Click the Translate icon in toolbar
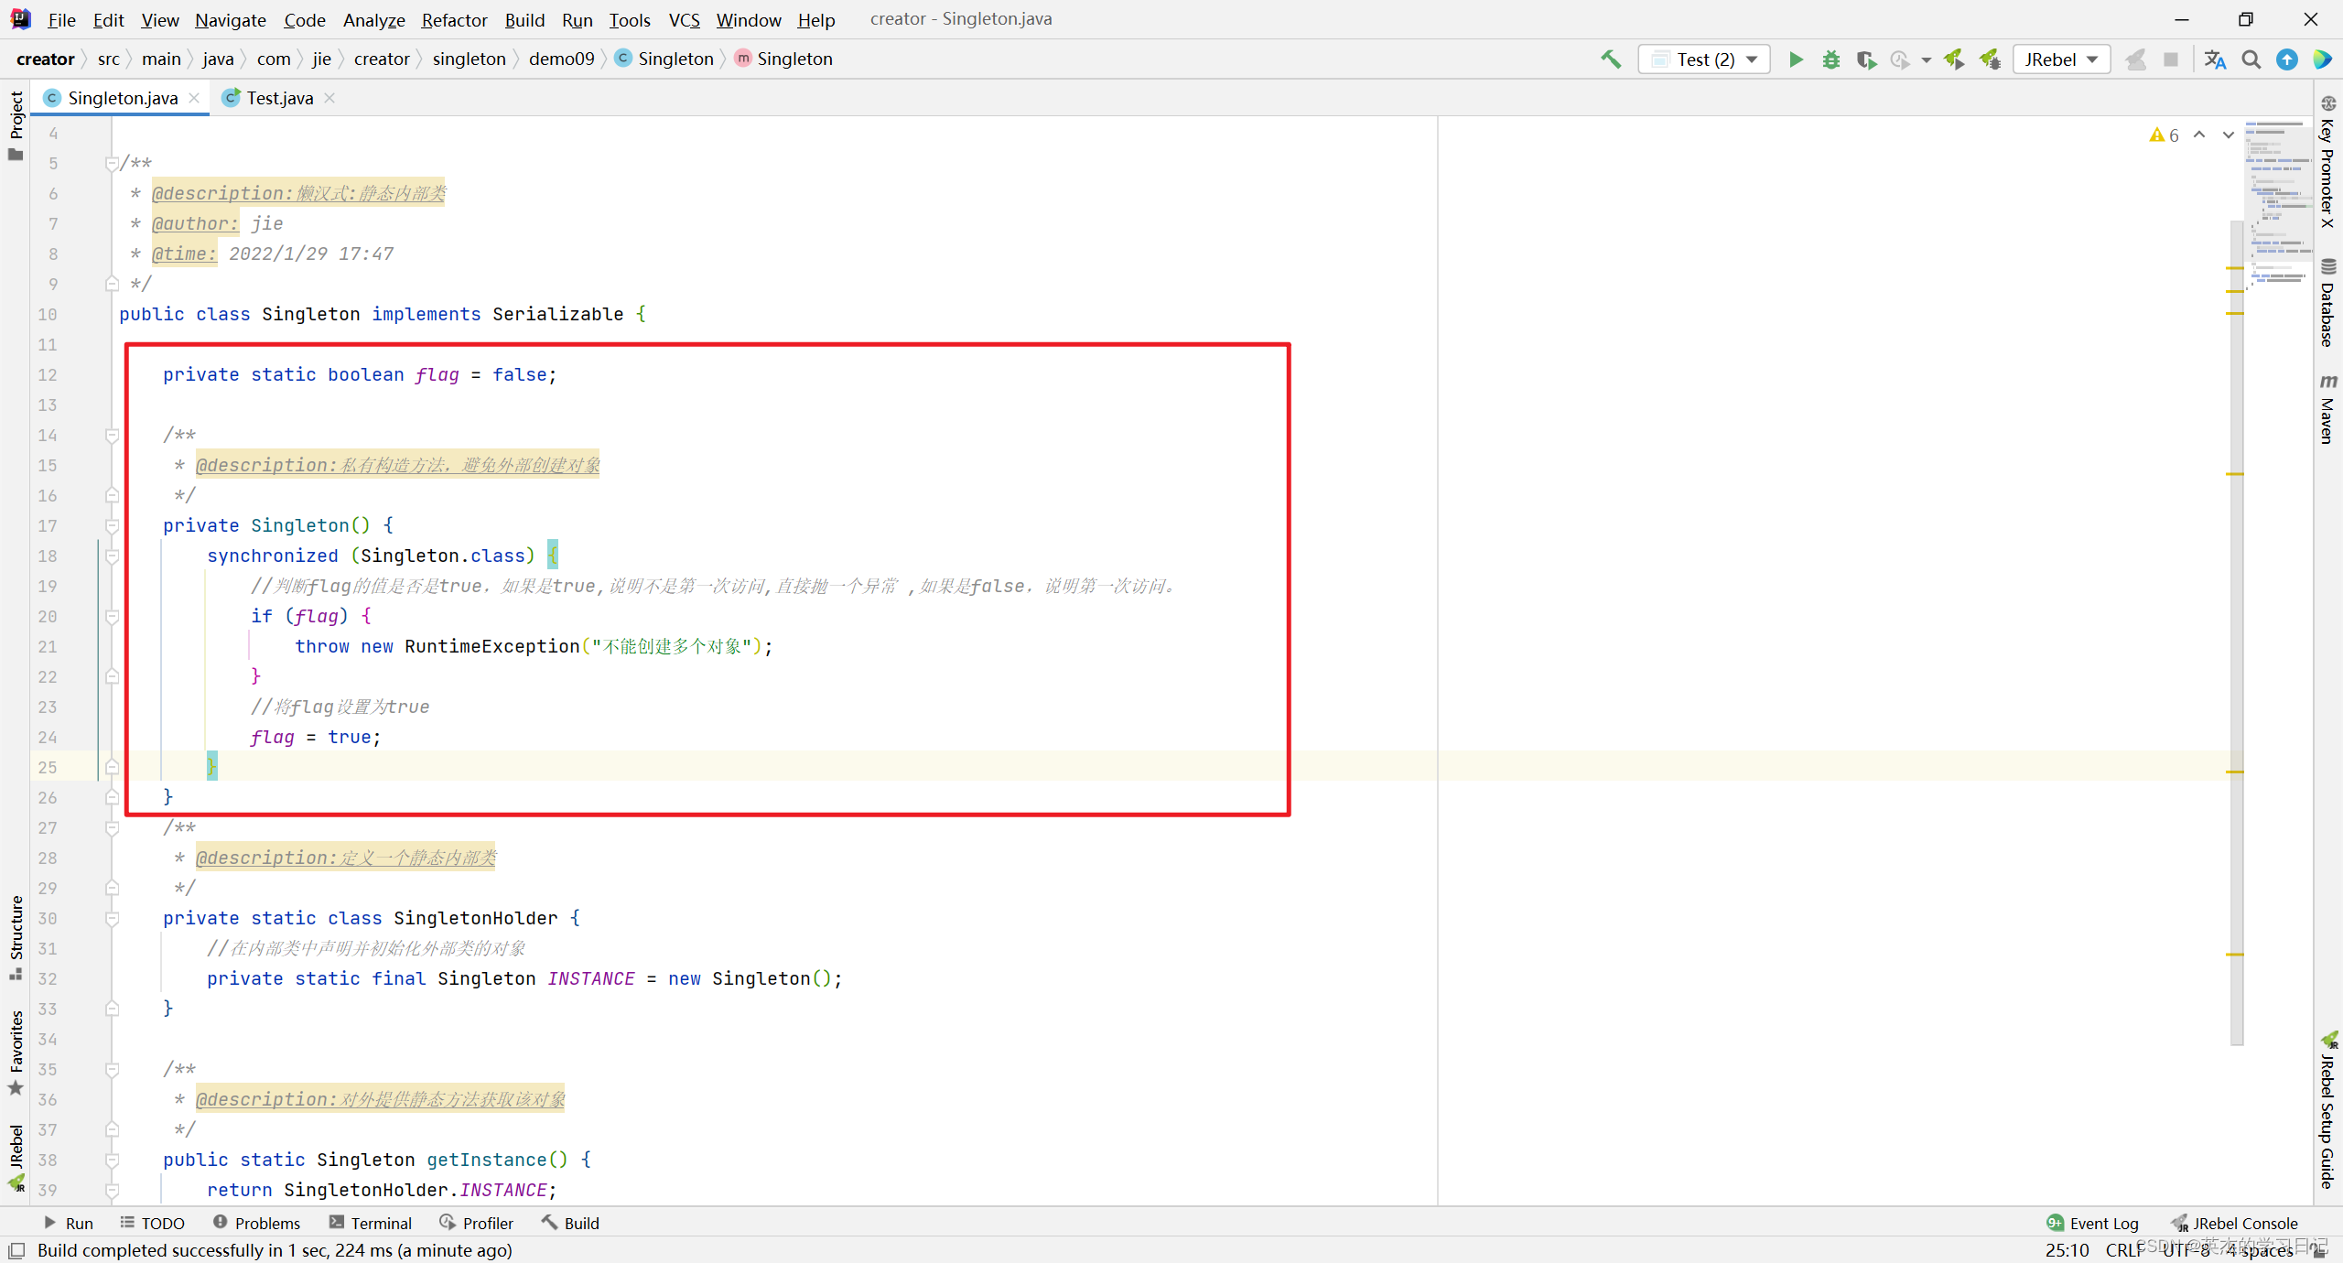 click(x=2215, y=59)
